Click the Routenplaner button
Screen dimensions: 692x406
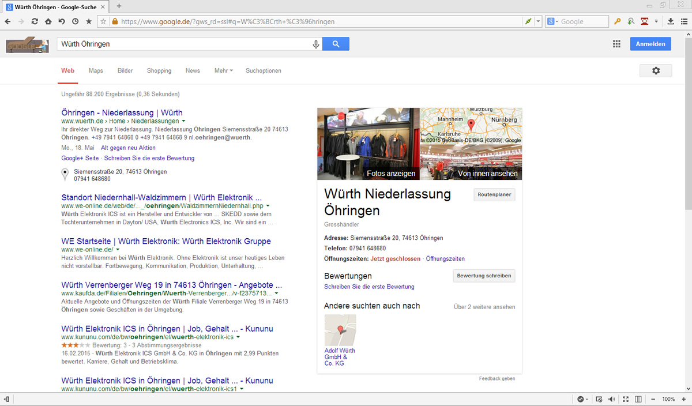point(494,195)
